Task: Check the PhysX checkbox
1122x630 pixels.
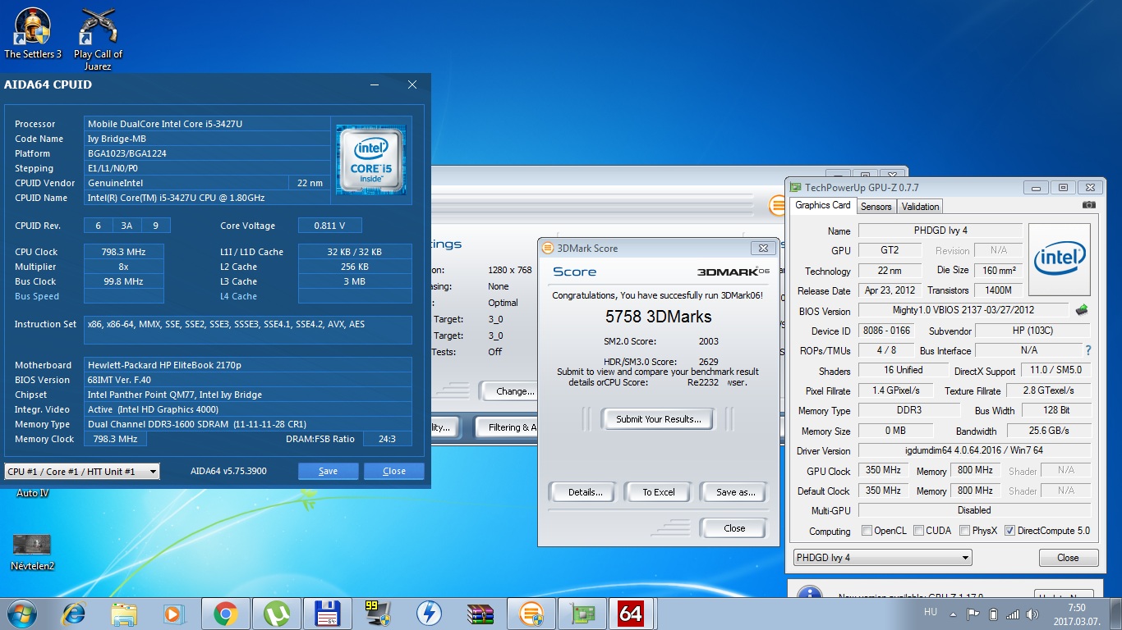Action: [965, 531]
